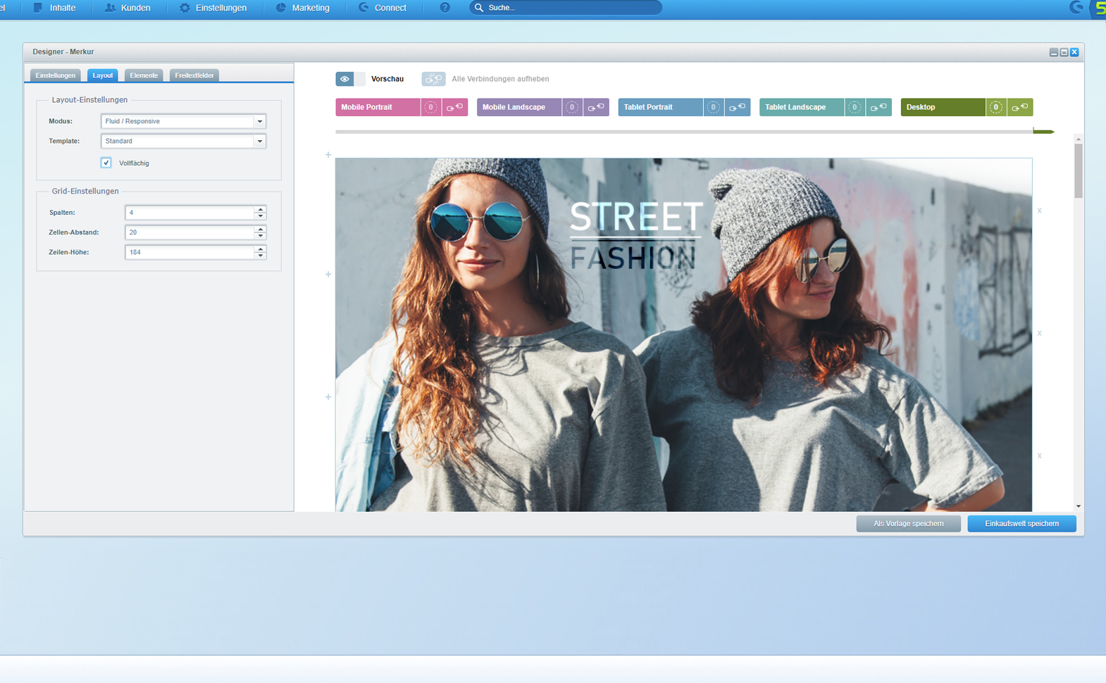Open the help question mark icon
This screenshot has width=1106, height=683.
click(x=445, y=8)
